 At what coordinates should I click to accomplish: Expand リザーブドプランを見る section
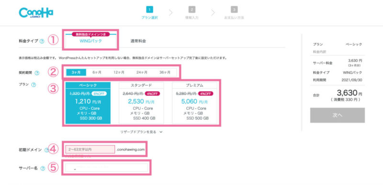click(x=141, y=132)
